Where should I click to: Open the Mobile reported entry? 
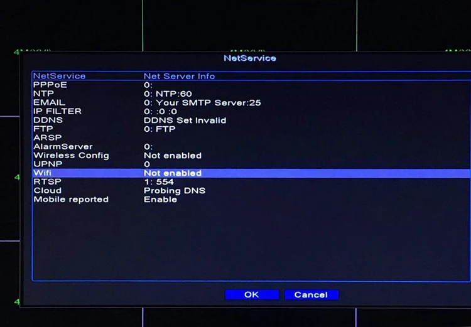coord(251,200)
